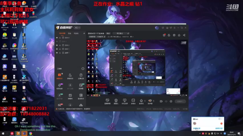This screenshot has height=136, width=243.
Task: Edit the stream title pencil icon
Action: 128,33
